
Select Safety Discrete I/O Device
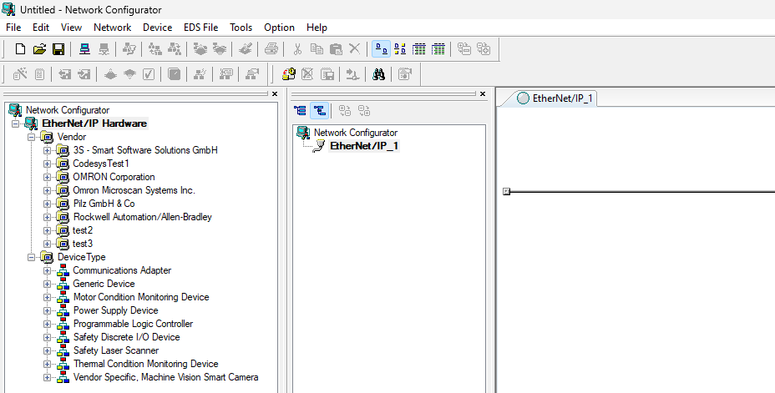127,337
